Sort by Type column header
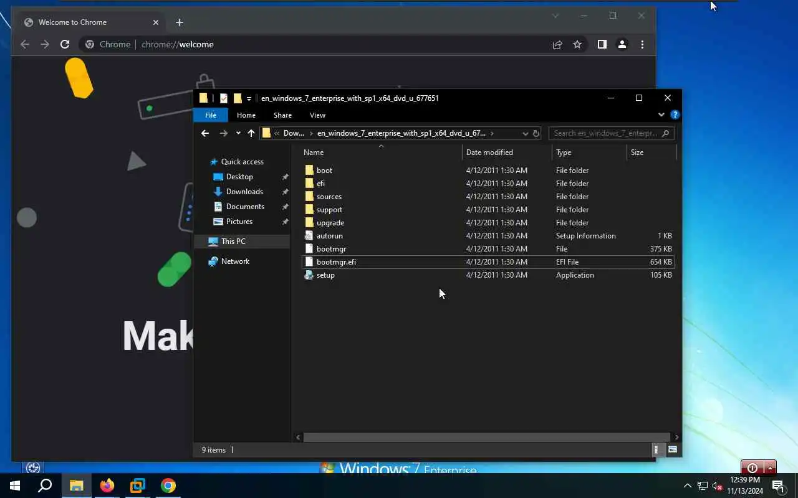Screen dimensions: 798x498 [x=589, y=152]
